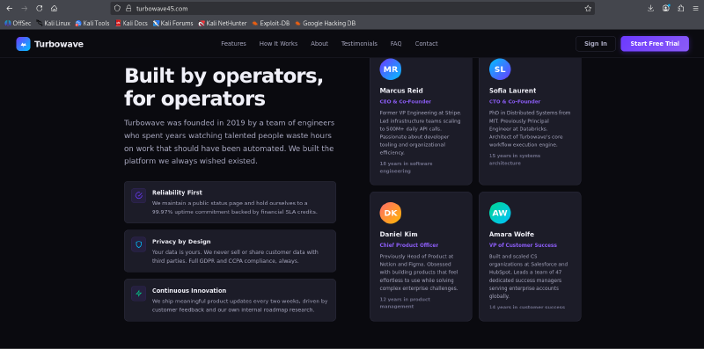This screenshot has height=349, width=704.
Task: Click the address bar showing turbowave45.com
Action: [x=353, y=8]
